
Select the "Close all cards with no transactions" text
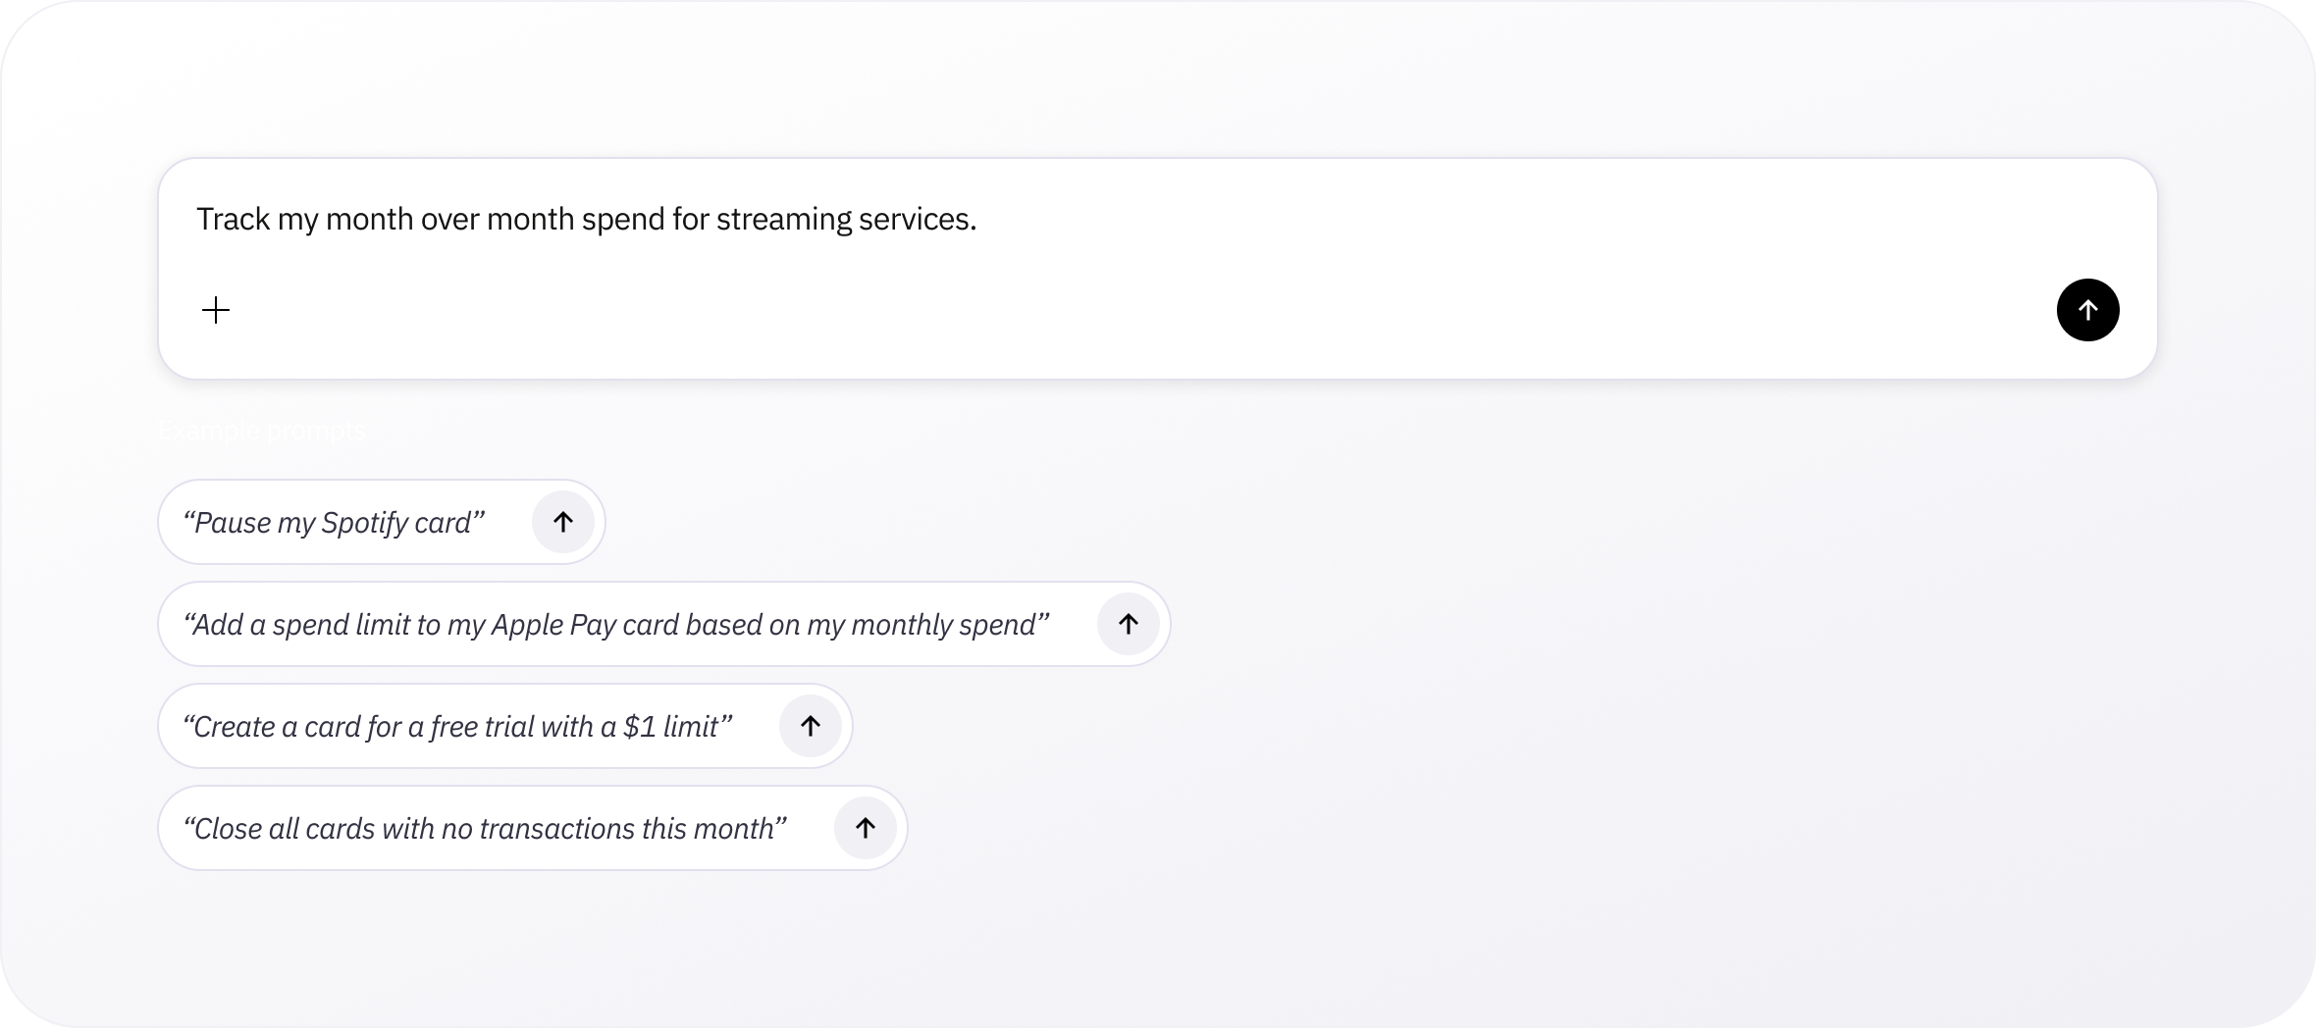485,829
